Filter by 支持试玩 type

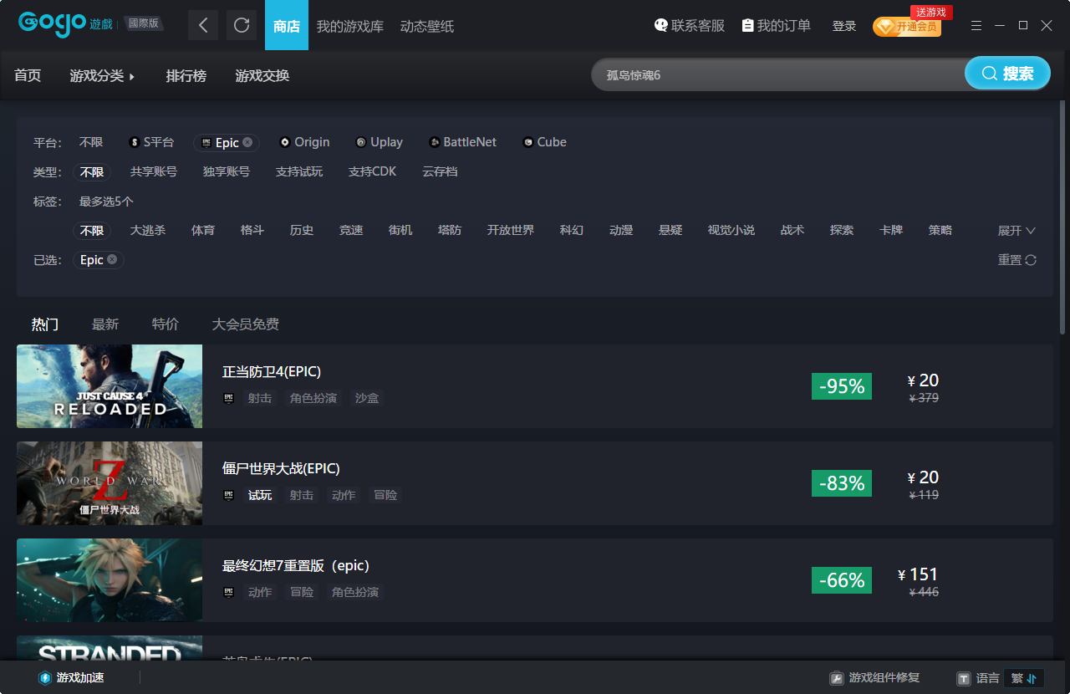(299, 171)
